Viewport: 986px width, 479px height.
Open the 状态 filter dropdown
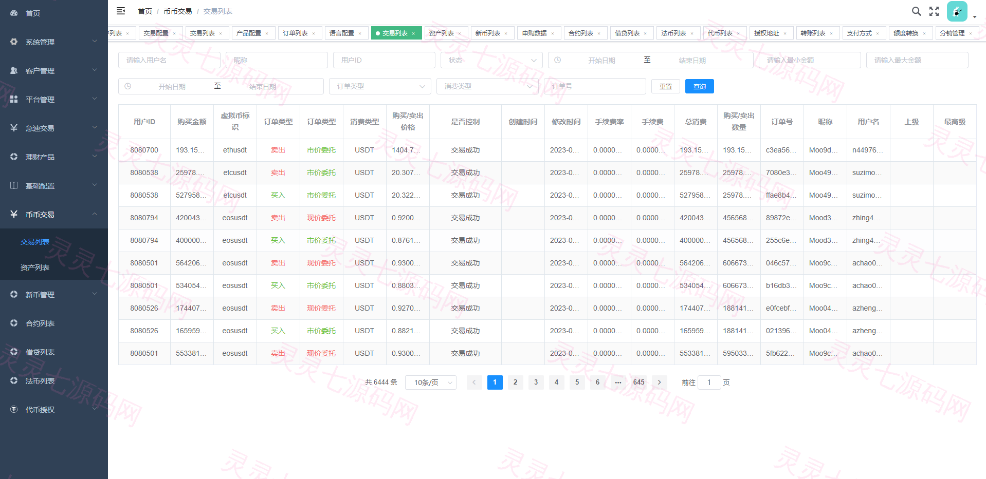pos(491,60)
